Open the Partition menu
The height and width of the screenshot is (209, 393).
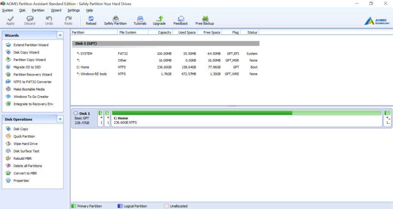tap(38, 10)
